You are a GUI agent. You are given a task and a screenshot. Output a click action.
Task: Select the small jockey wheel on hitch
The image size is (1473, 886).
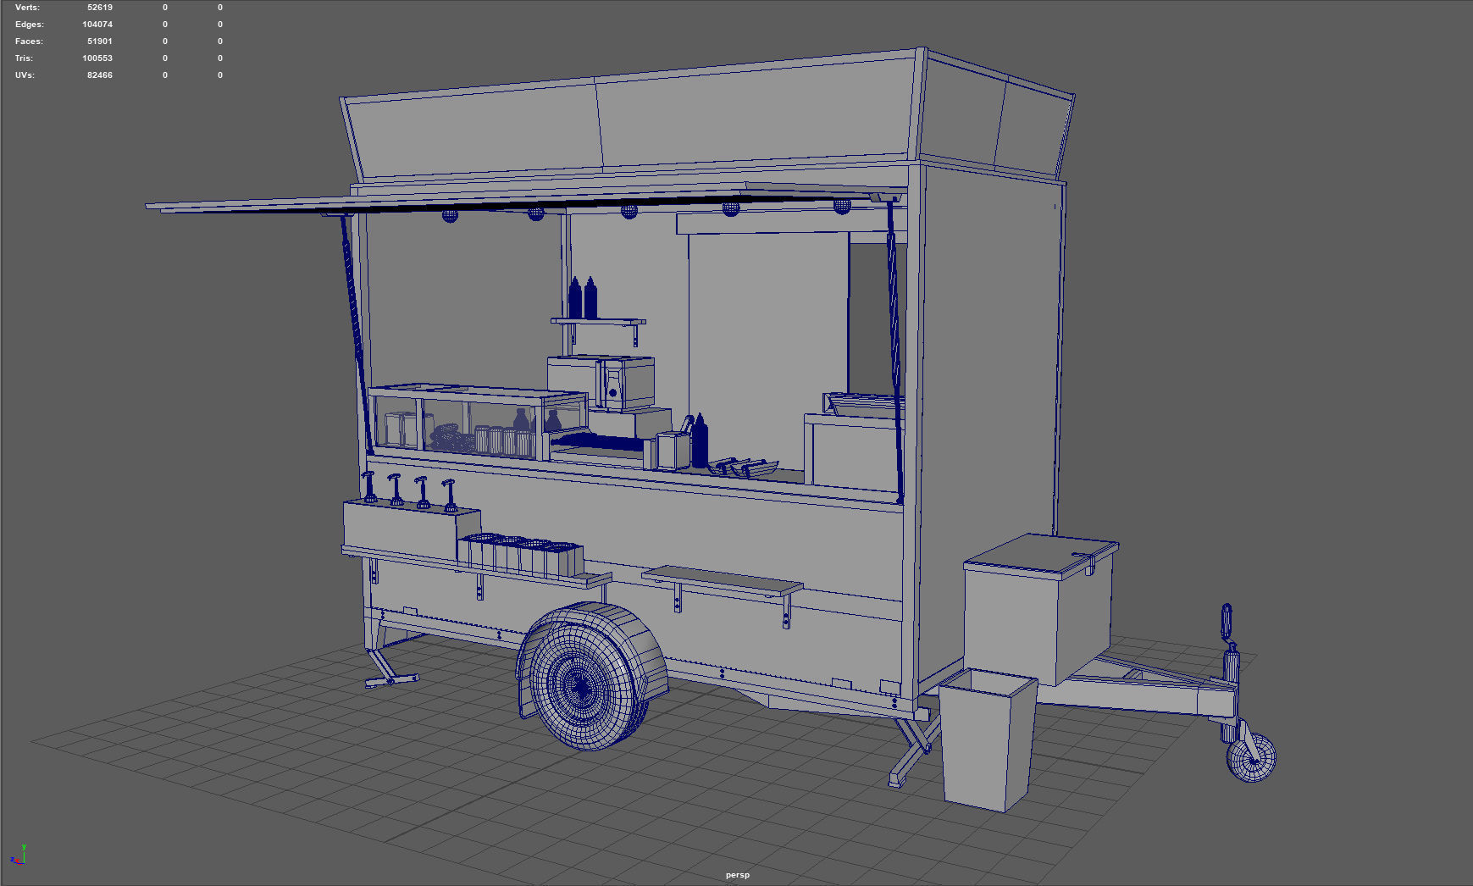point(1252,758)
